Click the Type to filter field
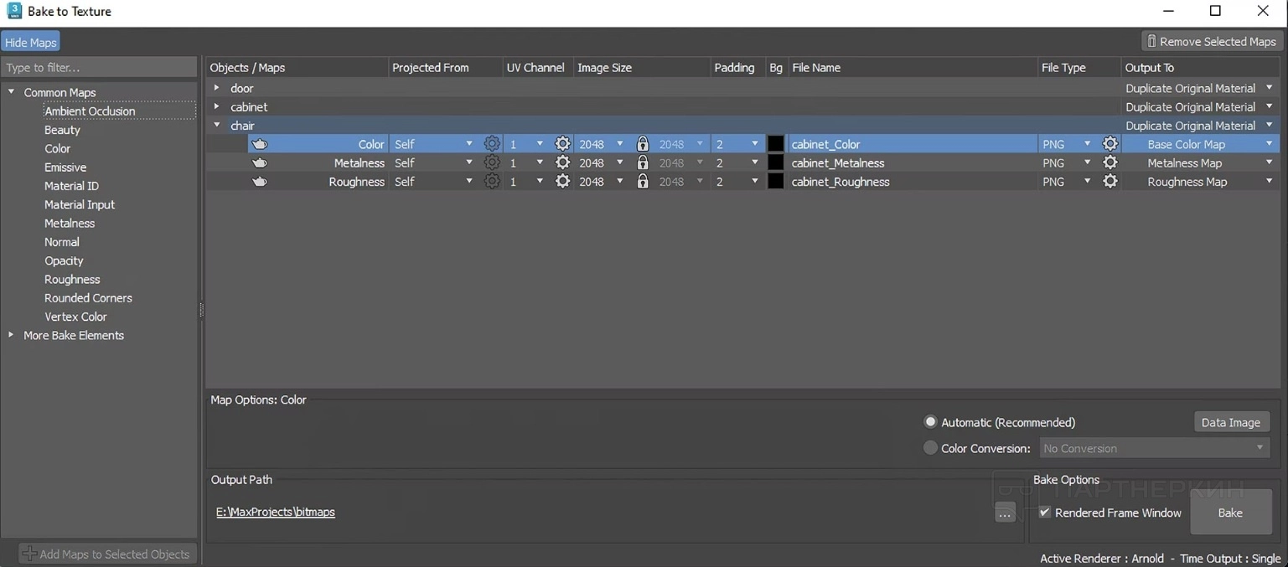Viewport: 1288px width, 567px height. [x=99, y=67]
